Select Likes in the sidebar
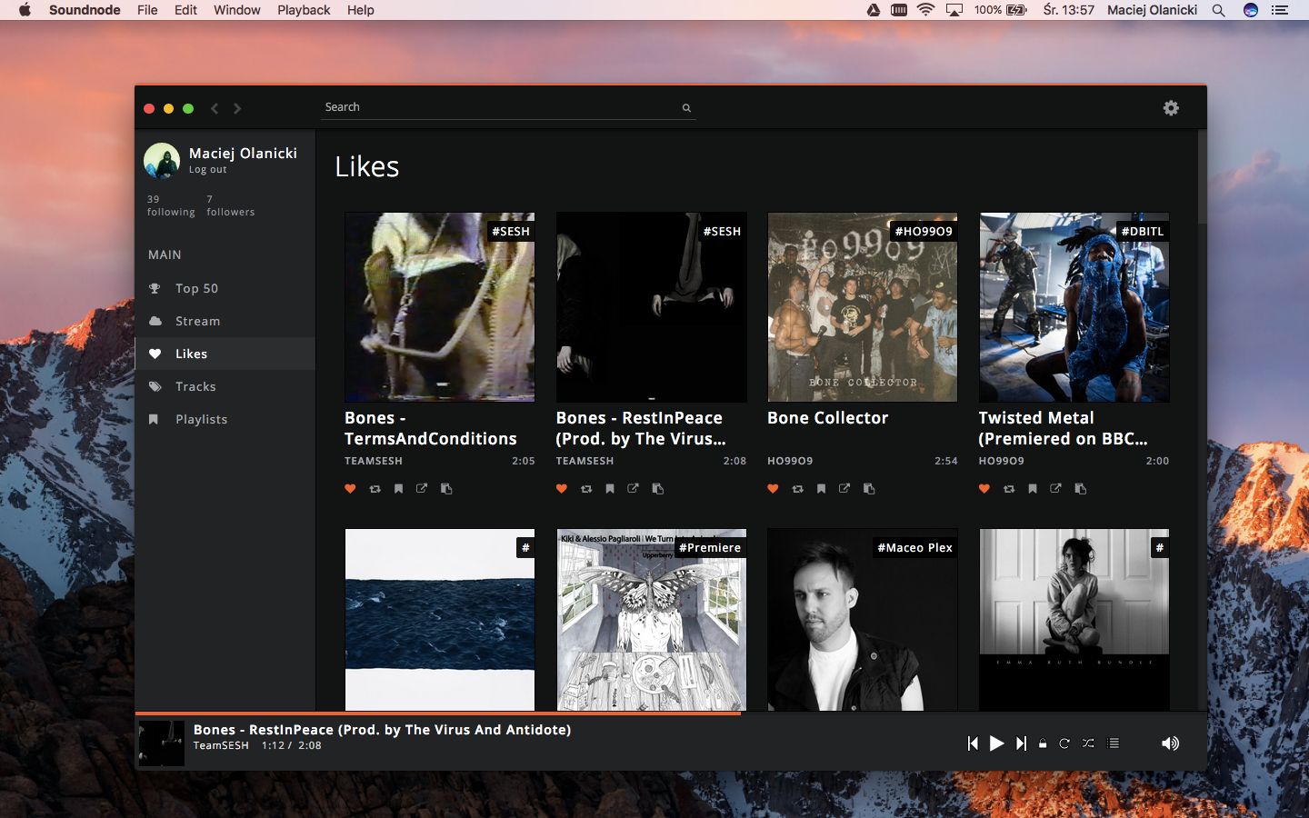Image resolution: width=1309 pixels, height=818 pixels. (x=225, y=354)
